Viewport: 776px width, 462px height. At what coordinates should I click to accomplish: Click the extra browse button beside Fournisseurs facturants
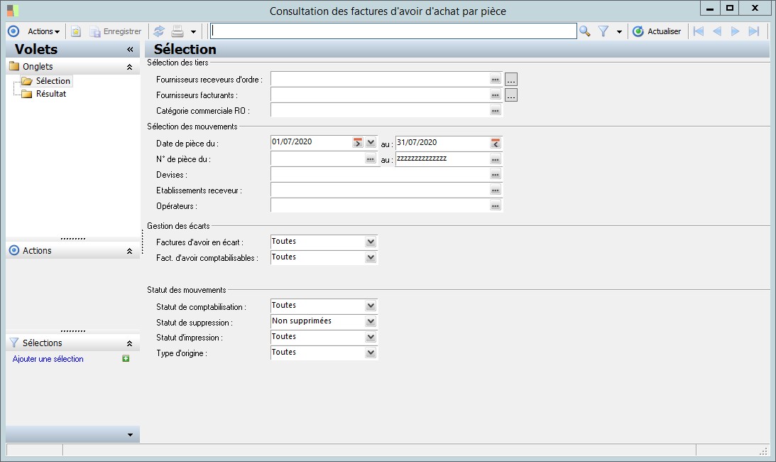tap(511, 95)
